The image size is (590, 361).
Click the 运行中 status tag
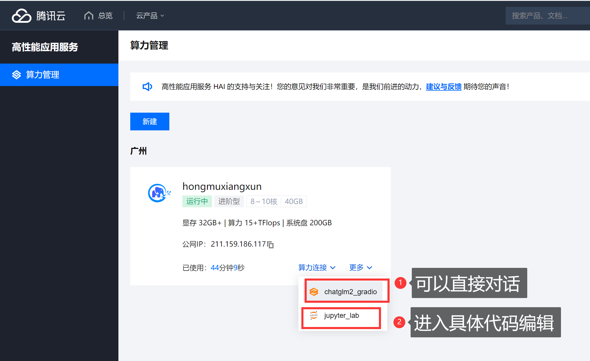click(x=197, y=201)
